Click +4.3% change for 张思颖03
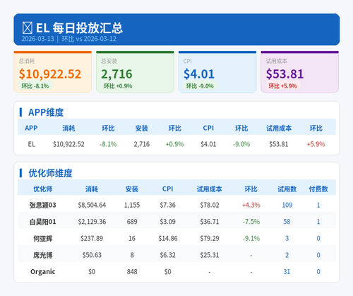The height and width of the screenshot is (296, 353). click(x=251, y=205)
